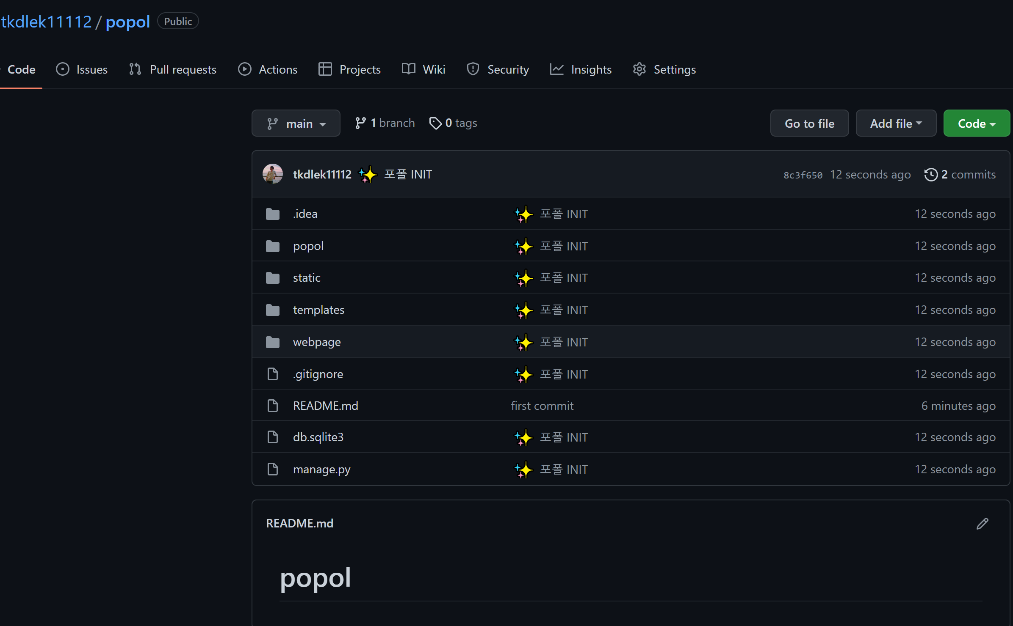Open the tkdlek11112 owner link in the header

(46, 22)
